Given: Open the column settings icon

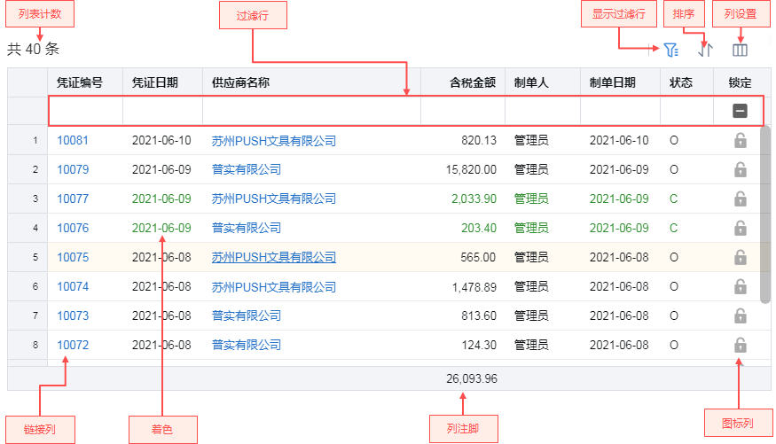Looking at the screenshot, I should (740, 51).
